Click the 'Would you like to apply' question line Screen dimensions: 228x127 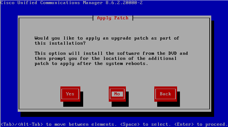point(107,38)
